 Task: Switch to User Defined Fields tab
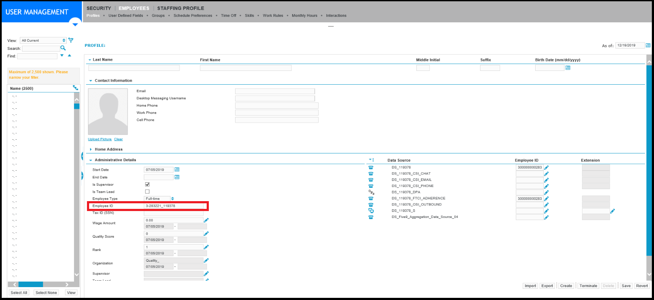point(126,15)
